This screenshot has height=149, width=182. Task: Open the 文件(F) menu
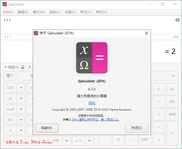[x=8, y=12]
